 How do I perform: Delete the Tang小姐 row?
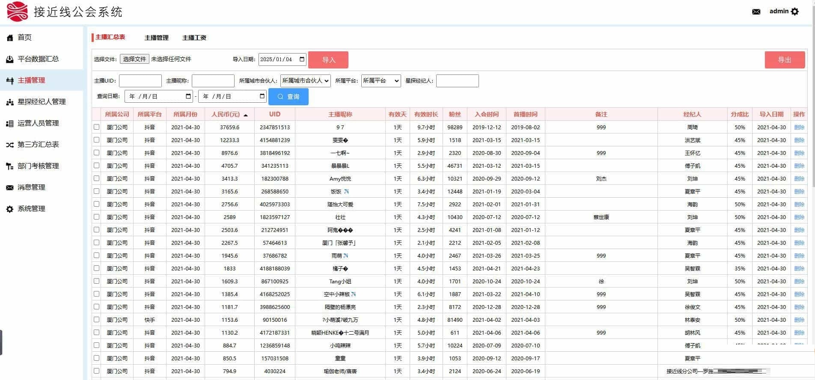click(x=799, y=281)
